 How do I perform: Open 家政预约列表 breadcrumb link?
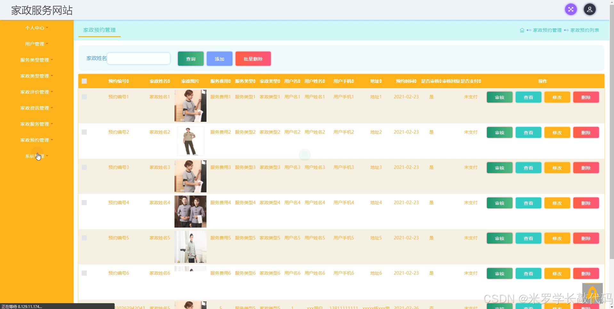(x=585, y=30)
